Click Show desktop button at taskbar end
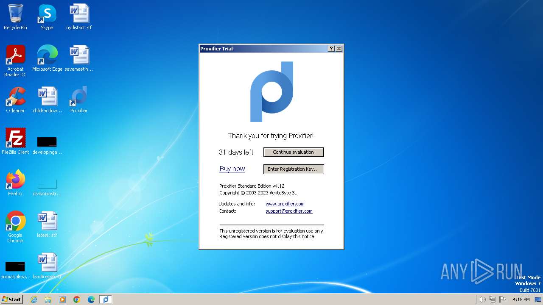543x305 pixels. pos(538,299)
